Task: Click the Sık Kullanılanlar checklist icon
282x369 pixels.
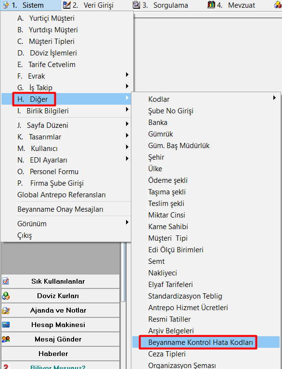Action: [6, 281]
